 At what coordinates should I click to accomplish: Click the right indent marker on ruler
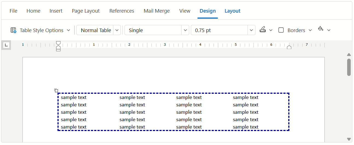pos(289,47)
